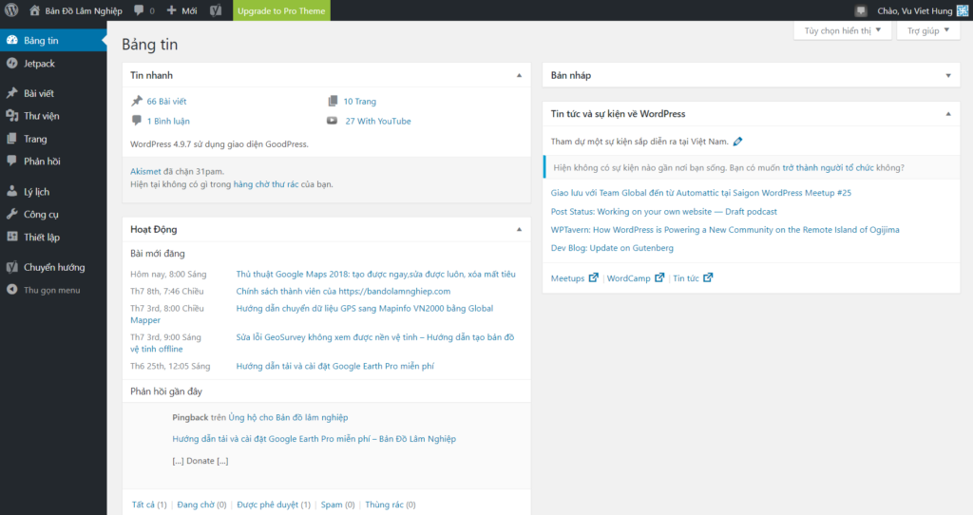Open the Saigon WordPress Meetup #25 news link
Image resolution: width=973 pixels, height=515 pixels.
700,193
